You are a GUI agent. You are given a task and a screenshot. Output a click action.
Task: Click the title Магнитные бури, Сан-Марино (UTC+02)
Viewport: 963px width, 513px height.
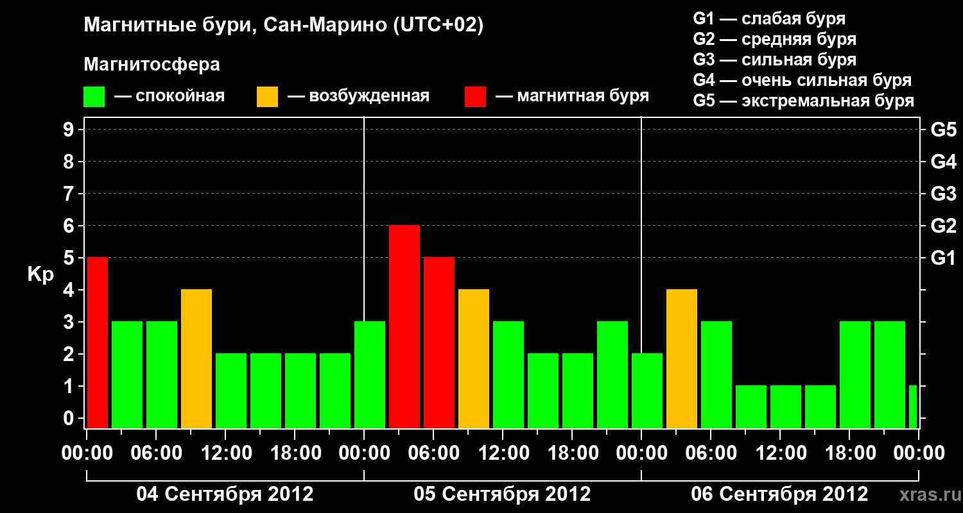pos(283,26)
